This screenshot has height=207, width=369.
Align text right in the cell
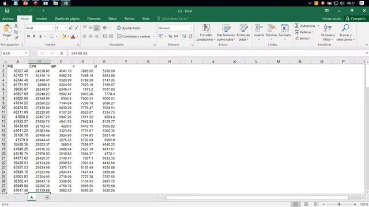pos(96,36)
